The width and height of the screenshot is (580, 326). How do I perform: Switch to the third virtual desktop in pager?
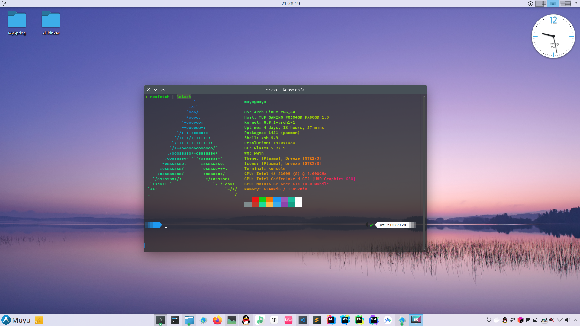click(x=565, y=4)
